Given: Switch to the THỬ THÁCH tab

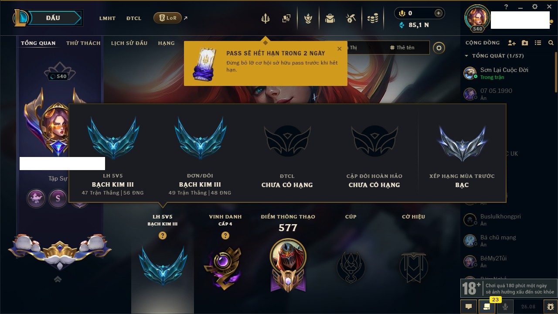Looking at the screenshot, I should pos(83,43).
